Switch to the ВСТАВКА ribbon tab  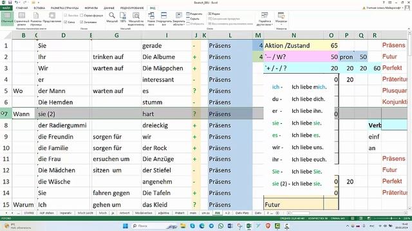pyautogui.click(x=39, y=8)
